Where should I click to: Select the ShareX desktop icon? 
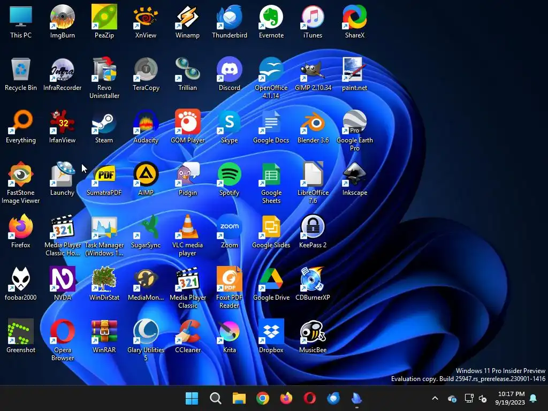tap(355, 17)
